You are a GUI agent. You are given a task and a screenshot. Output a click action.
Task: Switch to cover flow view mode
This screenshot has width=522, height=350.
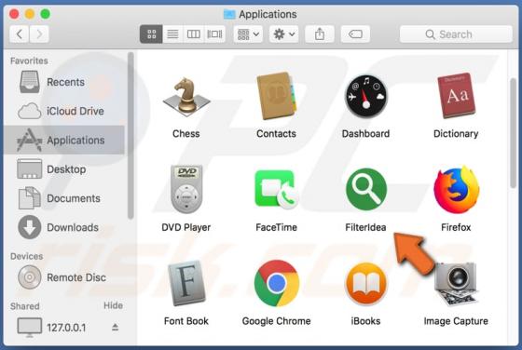click(214, 34)
